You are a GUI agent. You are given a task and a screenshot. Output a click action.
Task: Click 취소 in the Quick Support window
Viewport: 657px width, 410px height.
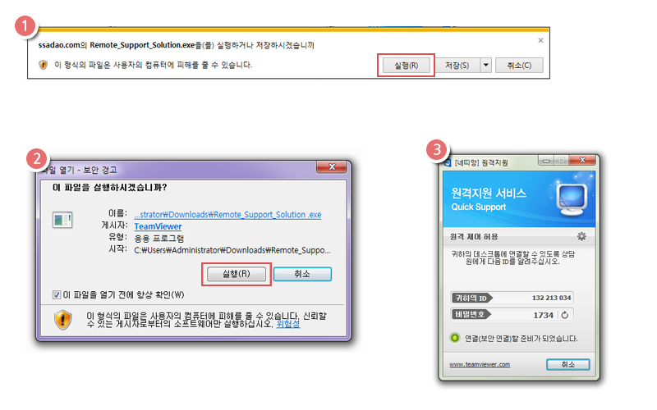(x=567, y=364)
